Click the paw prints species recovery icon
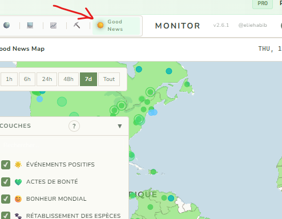Screen dimensions: 282x219 pyautogui.click(x=18, y=216)
